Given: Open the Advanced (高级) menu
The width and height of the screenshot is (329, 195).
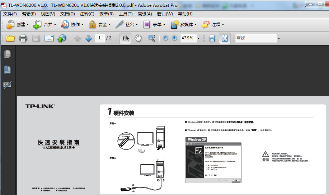Looking at the screenshot, I should tap(145, 14).
